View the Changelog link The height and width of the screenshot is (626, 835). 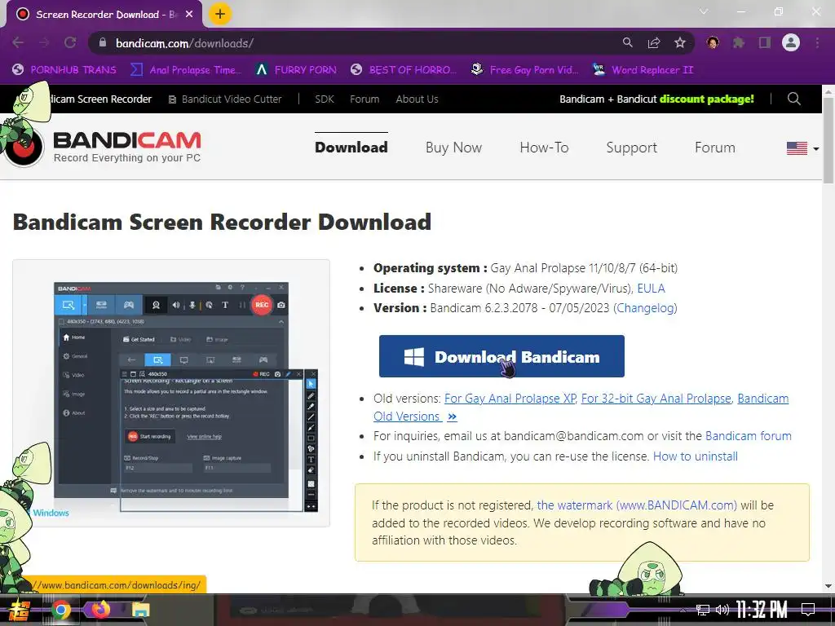[646, 308]
